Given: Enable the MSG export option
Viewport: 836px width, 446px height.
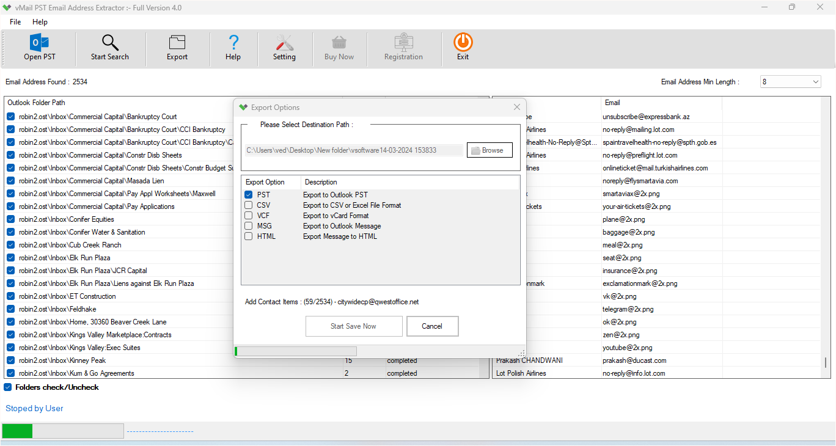Looking at the screenshot, I should click(x=249, y=226).
